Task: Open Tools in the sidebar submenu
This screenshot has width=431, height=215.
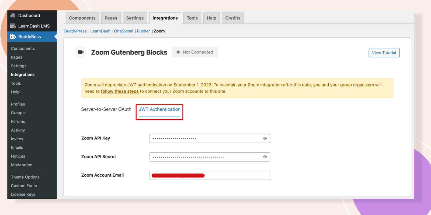Action: [x=16, y=83]
